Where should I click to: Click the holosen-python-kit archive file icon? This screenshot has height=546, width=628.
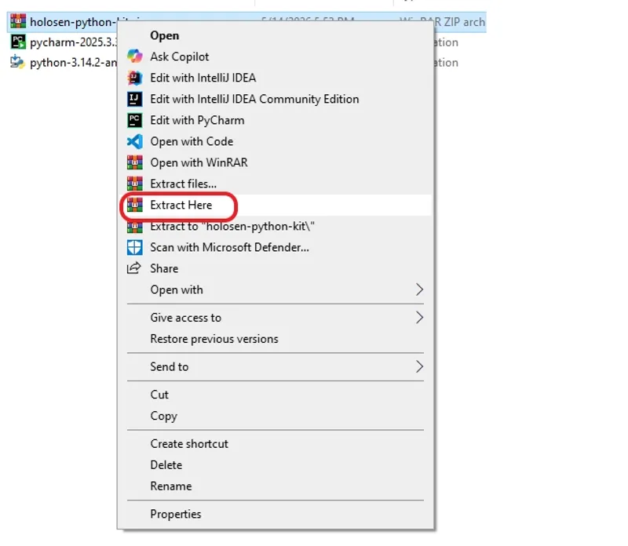point(18,21)
